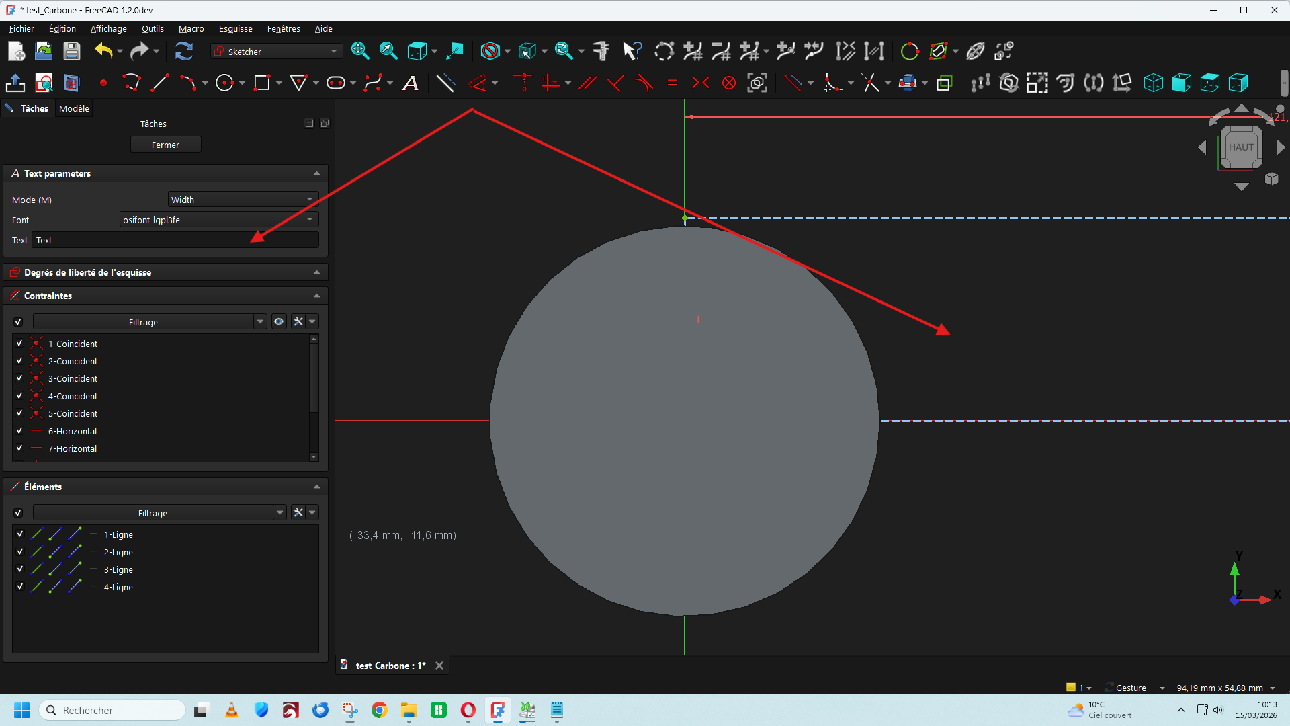1290x726 pixels.
Task: Open the Mode (M) Width dropdown
Action: point(243,200)
